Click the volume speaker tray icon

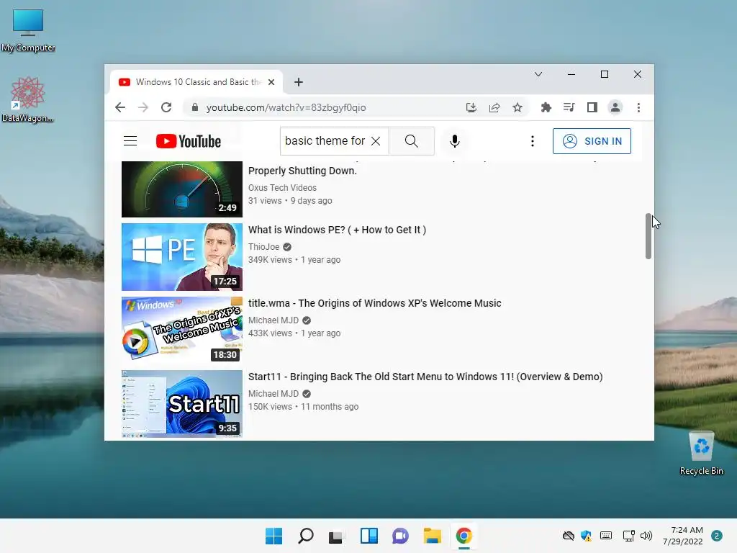pos(646,536)
